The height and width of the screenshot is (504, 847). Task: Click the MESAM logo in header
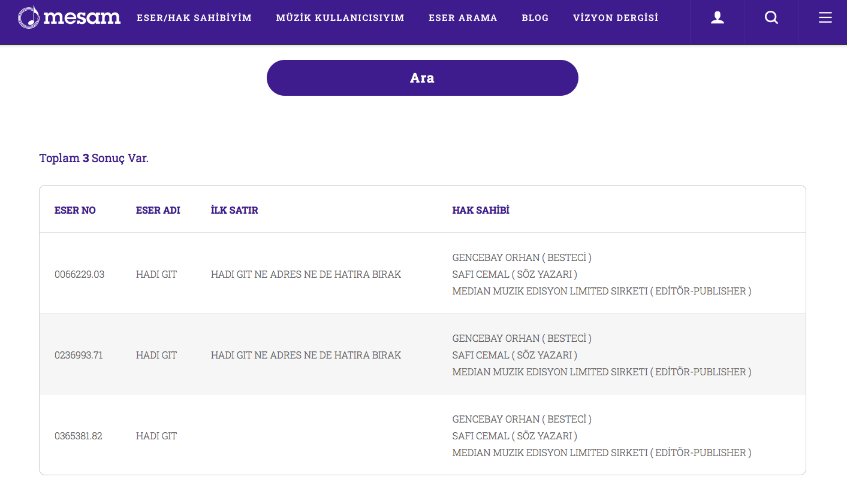point(69,17)
